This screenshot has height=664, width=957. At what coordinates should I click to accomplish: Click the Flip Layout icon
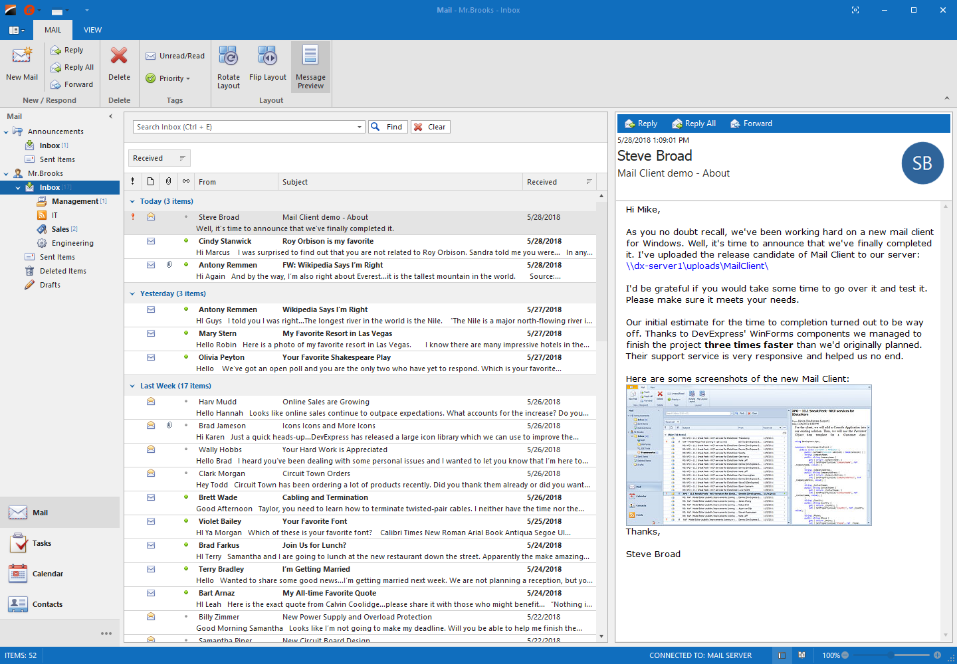(x=267, y=57)
